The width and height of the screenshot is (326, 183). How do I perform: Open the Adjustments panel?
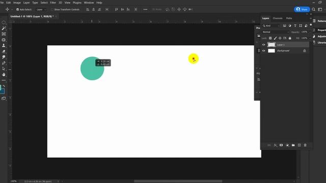pyautogui.click(x=319, y=36)
